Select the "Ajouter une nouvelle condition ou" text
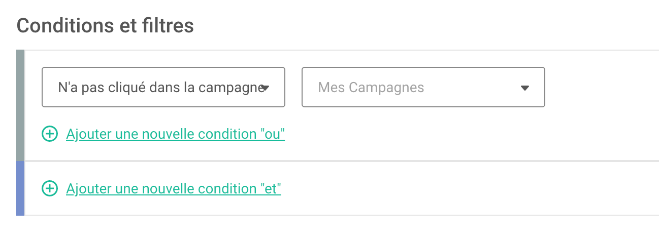Viewport: 659px width, 241px height. coord(176,134)
